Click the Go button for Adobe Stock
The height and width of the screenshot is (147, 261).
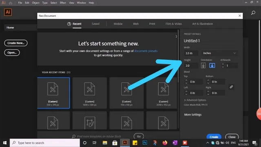pyautogui.click(x=139, y=136)
